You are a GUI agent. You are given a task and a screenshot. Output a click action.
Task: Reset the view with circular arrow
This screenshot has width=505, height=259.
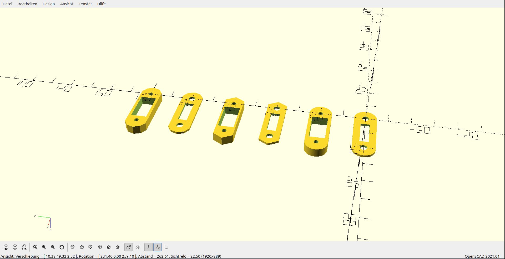(62, 247)
